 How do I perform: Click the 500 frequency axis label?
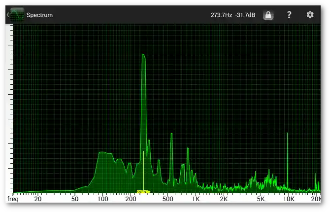tap(168, 199)
